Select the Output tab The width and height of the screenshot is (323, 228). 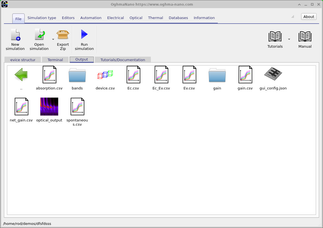(x=82, y=59)
